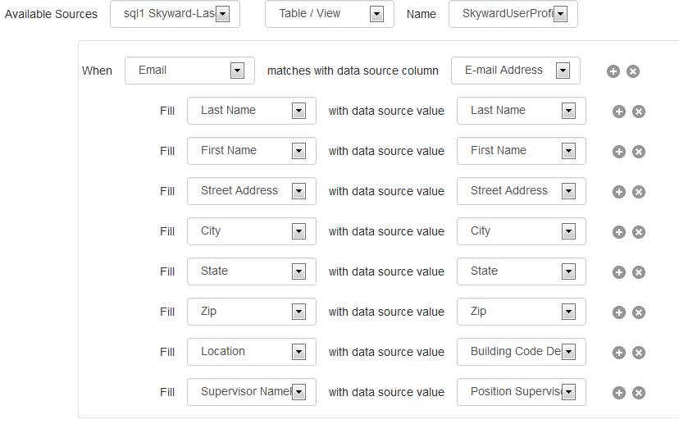Open the Available Sources sql1 Skyward dropdown
Image resolution: width=679 pixels, height=424 pixels.
point(175,14)
